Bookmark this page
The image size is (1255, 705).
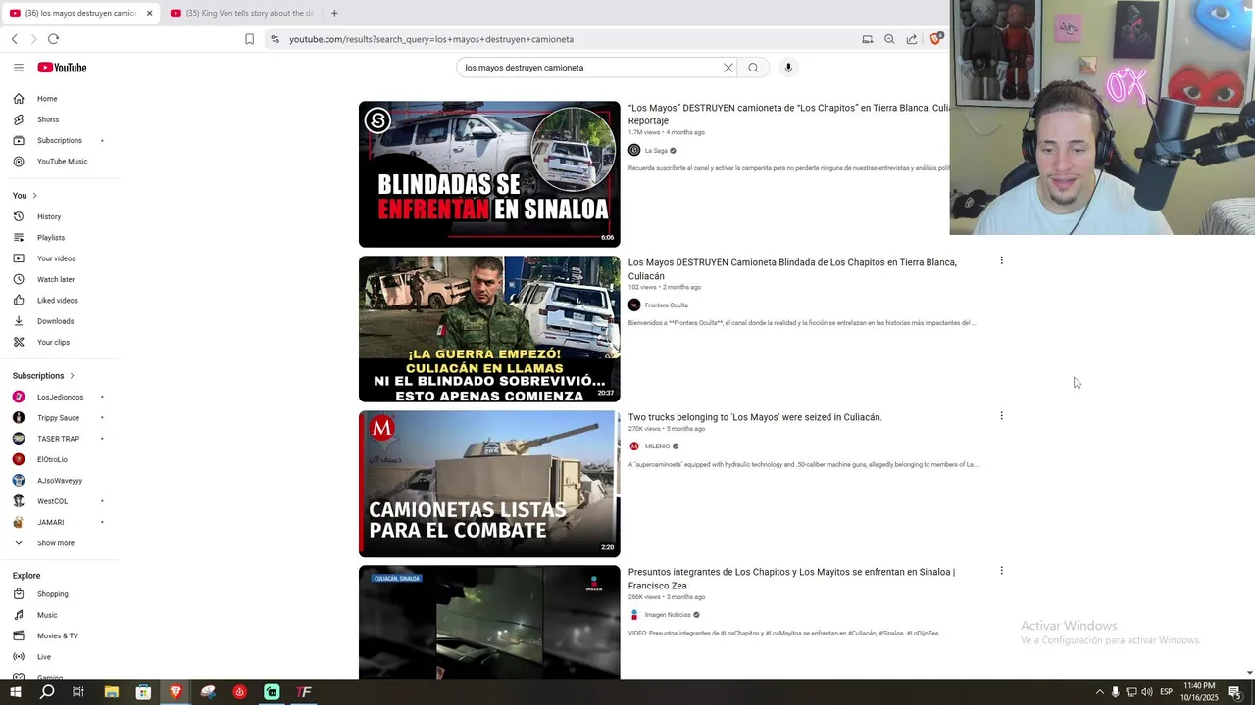(249, 39)
